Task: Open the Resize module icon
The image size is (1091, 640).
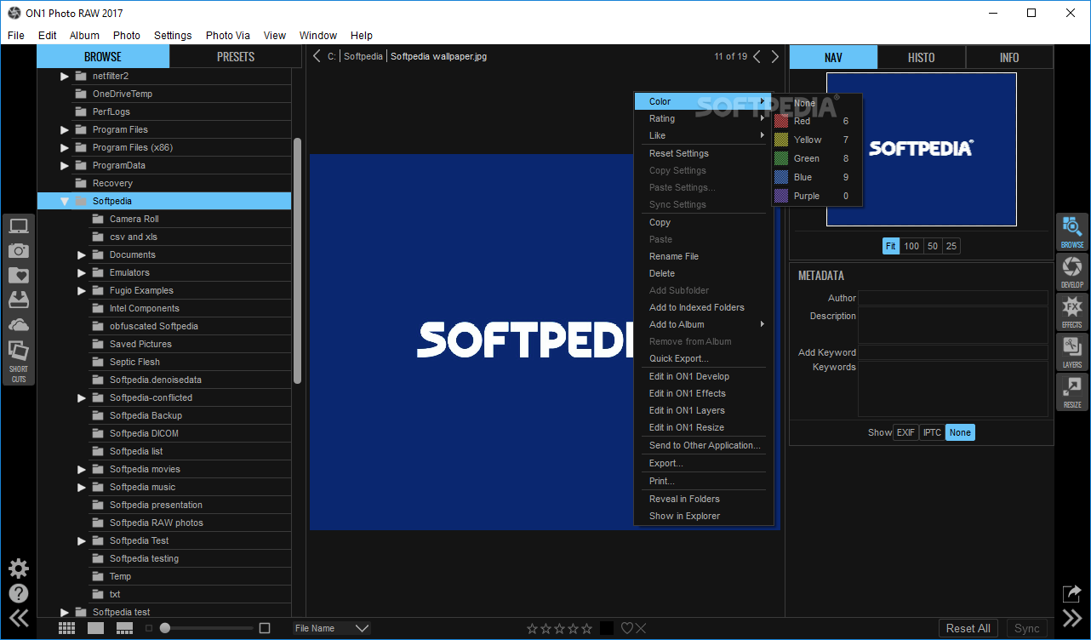Action: (x=1071, y=391)
